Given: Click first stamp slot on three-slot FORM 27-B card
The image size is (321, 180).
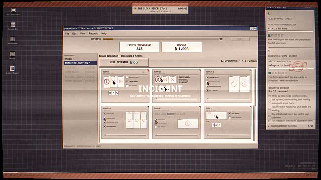Looking at the screenshot, I should (129, 120).
